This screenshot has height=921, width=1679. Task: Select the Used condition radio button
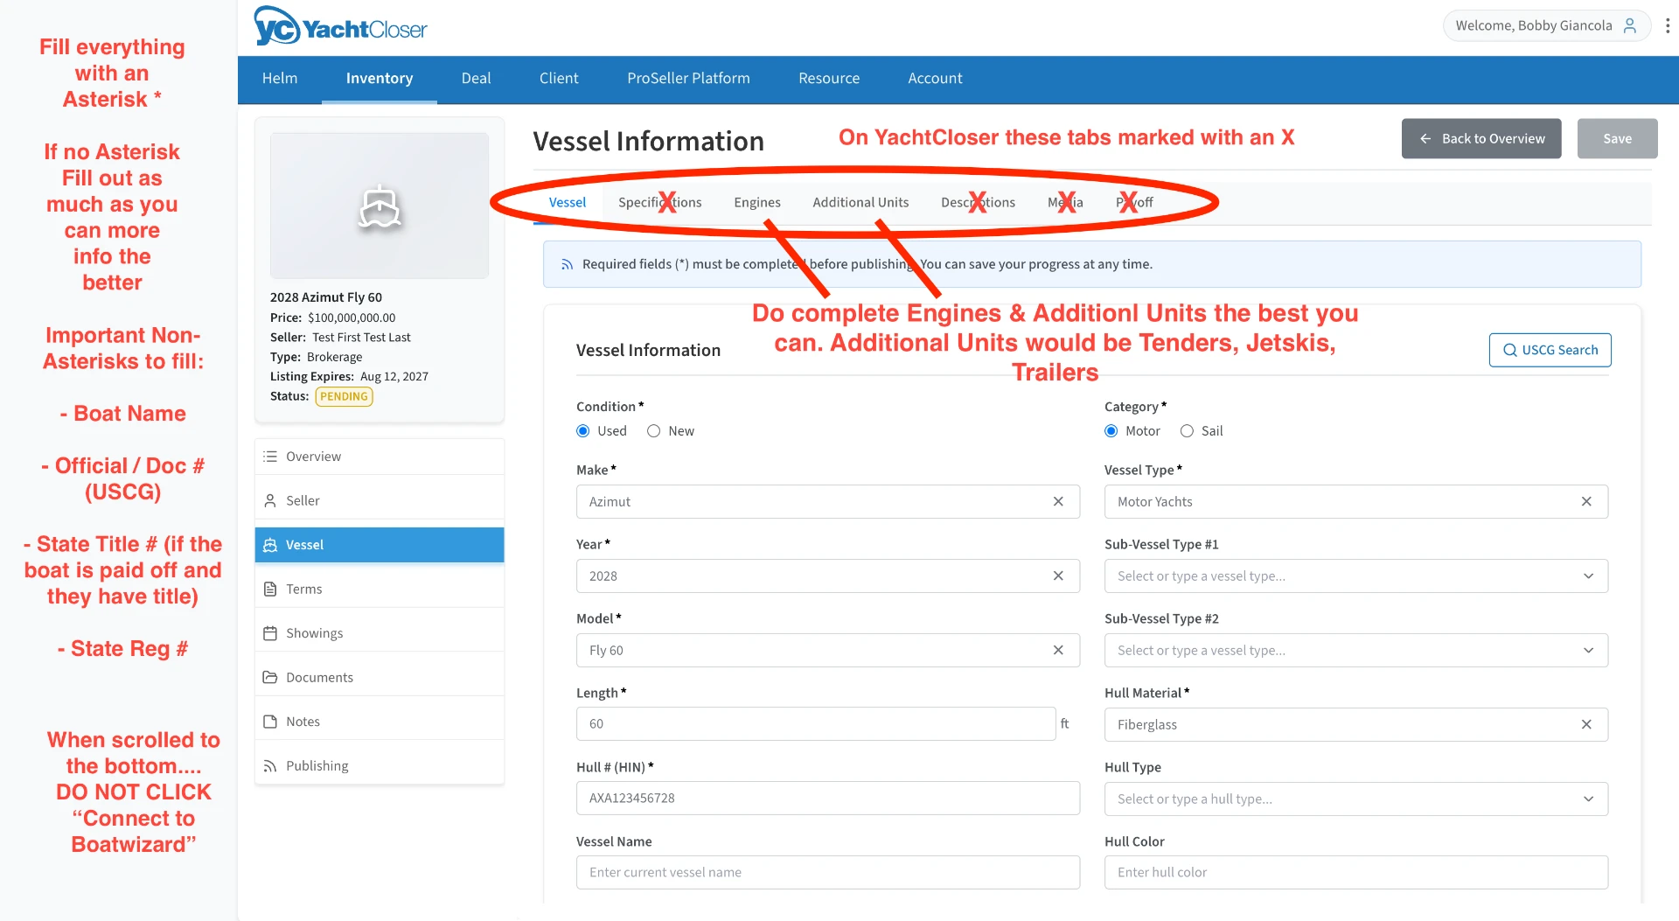click(x=583, y=431)
